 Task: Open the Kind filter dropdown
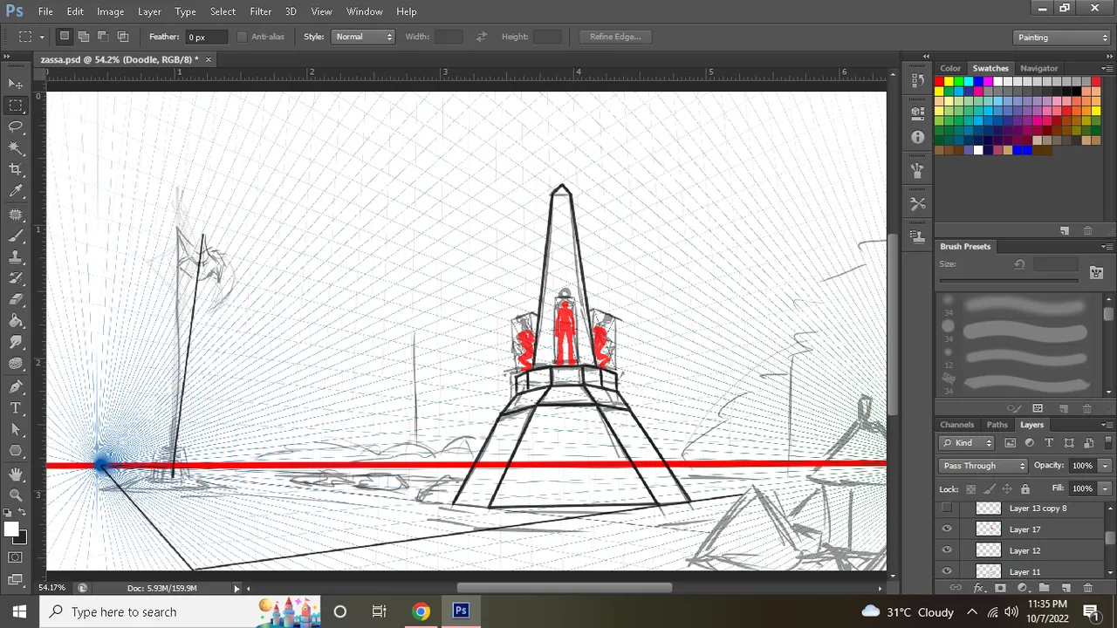click(x=967, y=443)
